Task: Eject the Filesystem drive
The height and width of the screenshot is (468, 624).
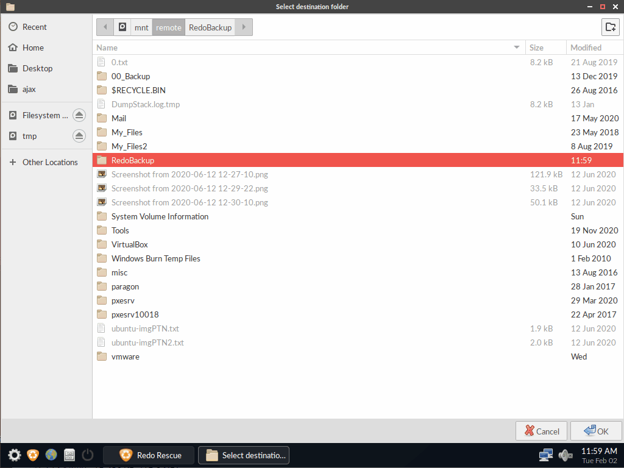Action: click(x=79, y=115)
